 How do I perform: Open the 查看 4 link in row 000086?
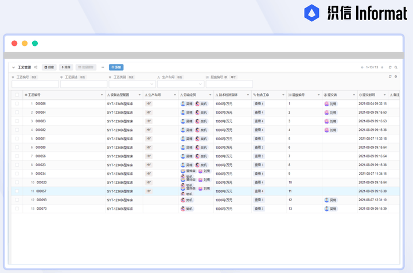259,104
